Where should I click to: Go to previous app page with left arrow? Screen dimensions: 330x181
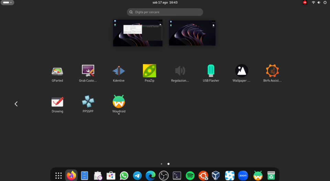(x=16, y=104)
